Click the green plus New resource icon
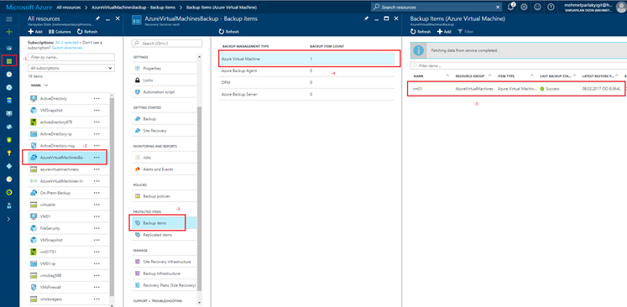The width and height of the screenshot is (627, 307). point(9,32)
